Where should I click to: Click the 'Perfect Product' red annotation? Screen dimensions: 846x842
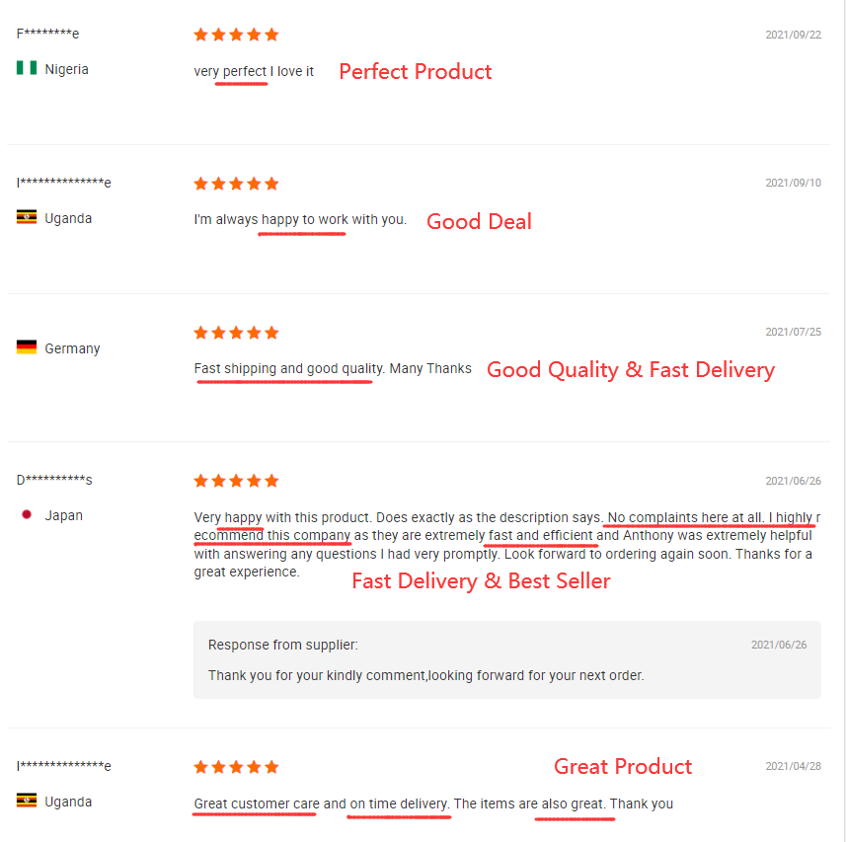[x=415, y=71]
